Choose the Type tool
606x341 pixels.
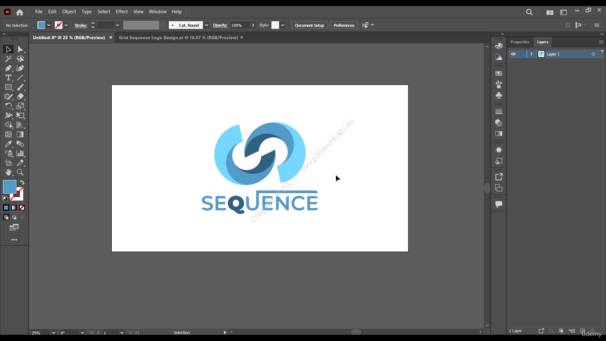tap(9, 78)
